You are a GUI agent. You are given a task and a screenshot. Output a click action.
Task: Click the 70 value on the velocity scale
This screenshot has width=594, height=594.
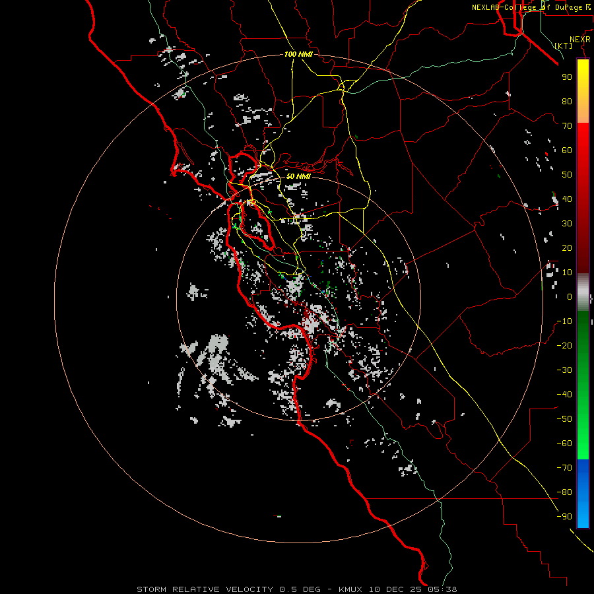pos(567,126)
